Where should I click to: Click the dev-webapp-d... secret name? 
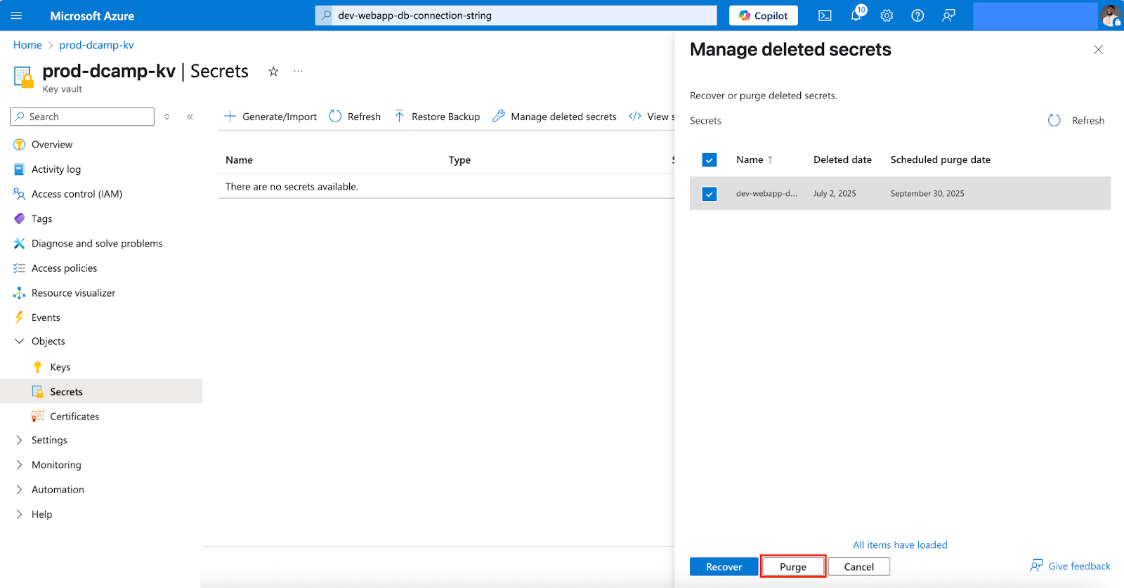pos(766,194)
